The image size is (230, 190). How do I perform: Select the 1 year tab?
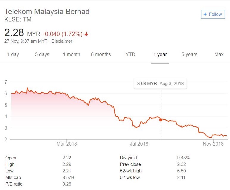(160, 54)
